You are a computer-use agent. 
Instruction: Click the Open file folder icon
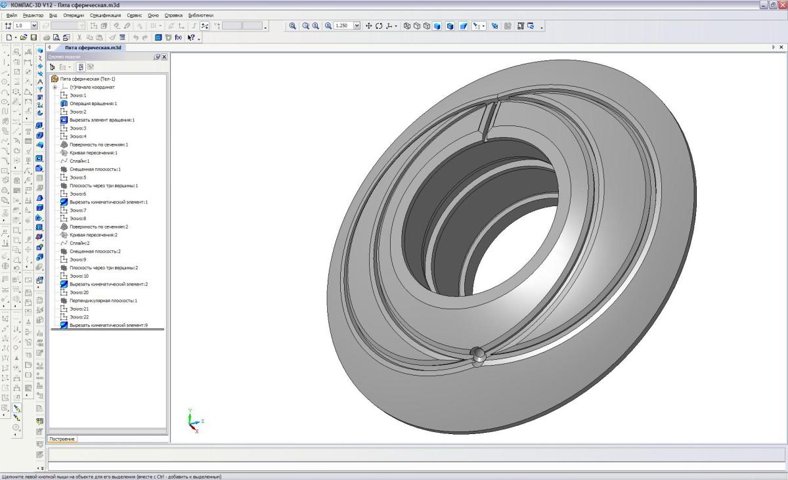point(24,38)
